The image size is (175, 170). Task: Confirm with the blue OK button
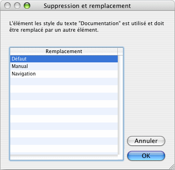[146, 156]
